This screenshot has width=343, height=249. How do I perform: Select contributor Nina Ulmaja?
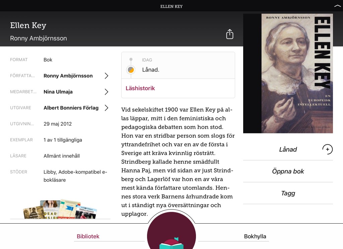pyautogui.click(x=58, y=92)
